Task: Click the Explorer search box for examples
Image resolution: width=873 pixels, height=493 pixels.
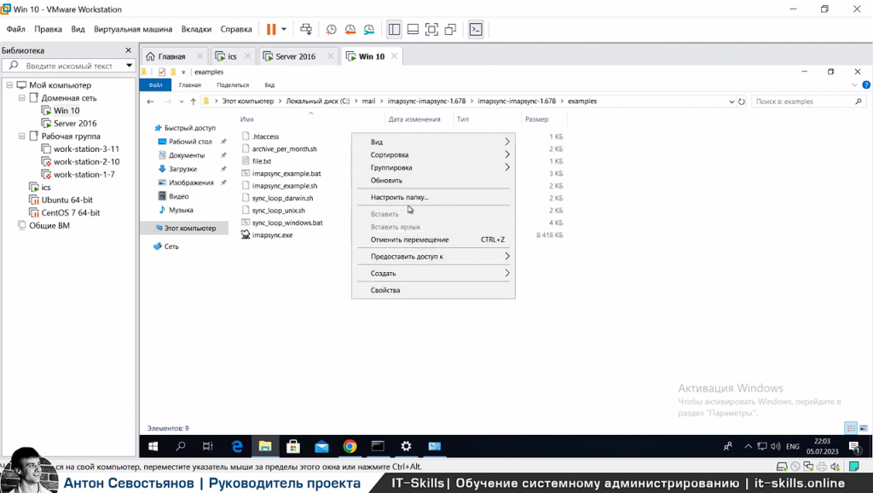Action: pos(808,101)
